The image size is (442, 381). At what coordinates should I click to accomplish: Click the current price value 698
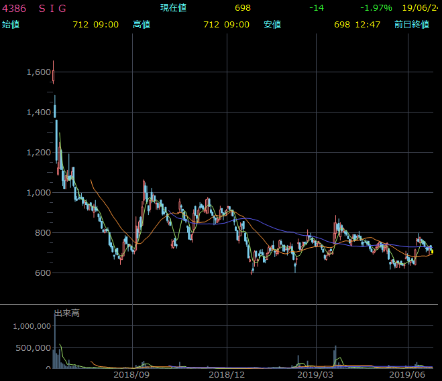[x=243, y=8]
